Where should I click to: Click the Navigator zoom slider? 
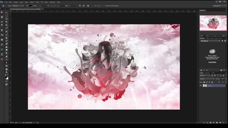215,36
